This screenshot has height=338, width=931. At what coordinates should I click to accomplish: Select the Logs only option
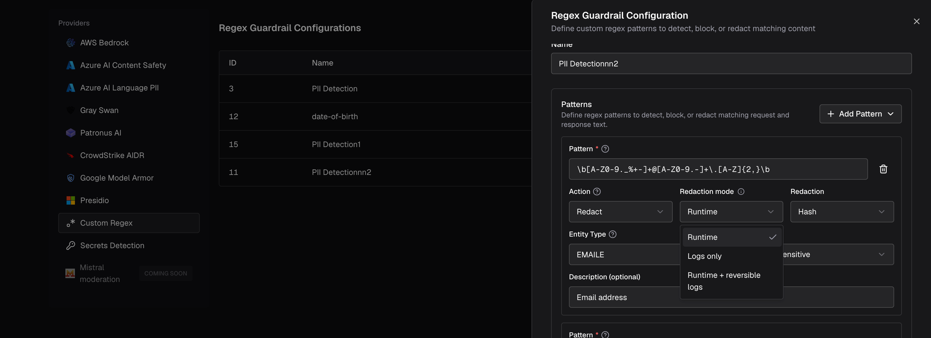click(731, 256)
